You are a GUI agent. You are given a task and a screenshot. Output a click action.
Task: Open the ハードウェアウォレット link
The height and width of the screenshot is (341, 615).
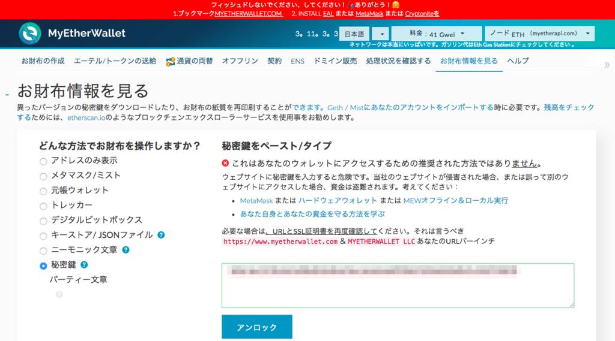(338, 200)
